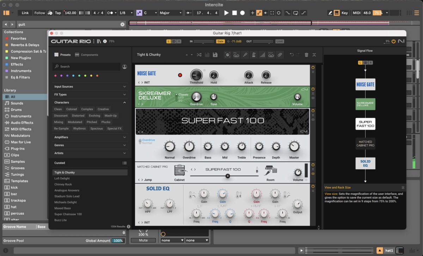This screenshot has height=256, width=423.
Task: Toggle Guitar Rig main power button
Action: click(394, 41)
